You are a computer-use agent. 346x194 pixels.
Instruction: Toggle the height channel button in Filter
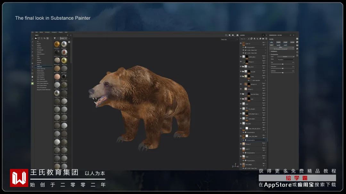pyautogui.click(x=278, y=42)
